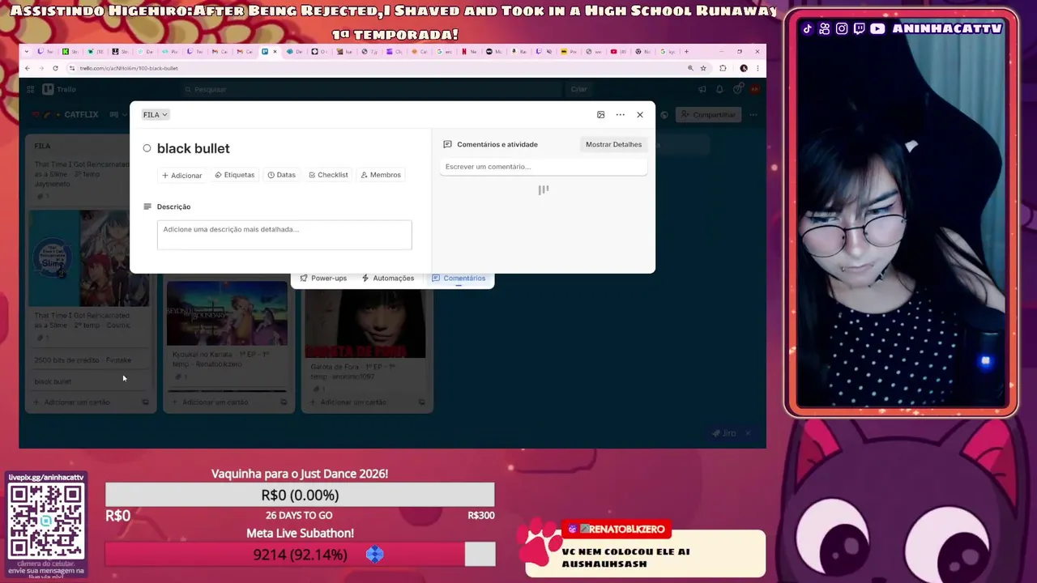The height and width of the screenshot is (583, 1037).
Task: Close the active Trello browser tab
Action: click(x=275, y=51)
